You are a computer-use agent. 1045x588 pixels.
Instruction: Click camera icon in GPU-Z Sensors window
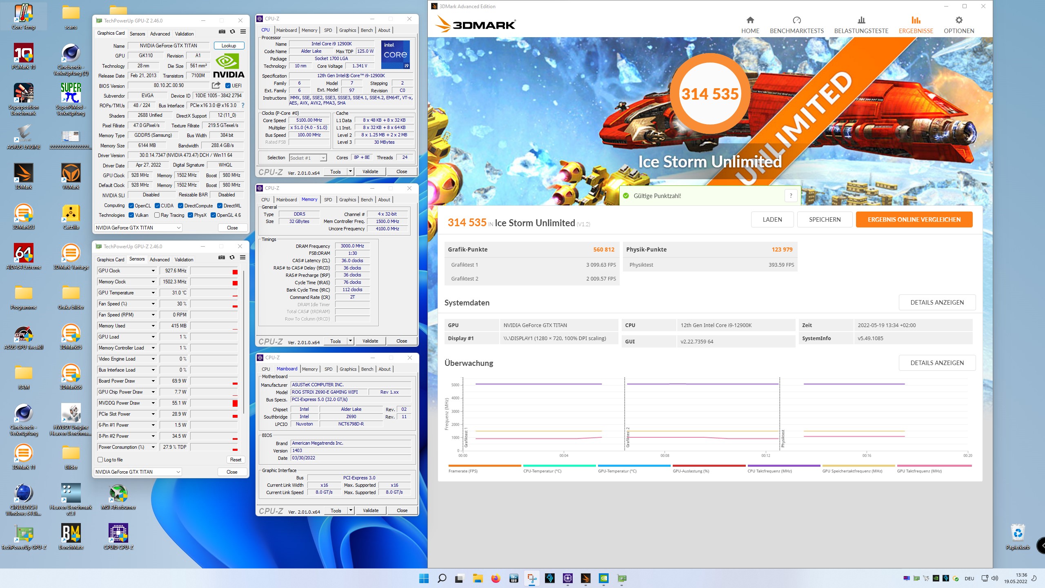pos(221,257)
